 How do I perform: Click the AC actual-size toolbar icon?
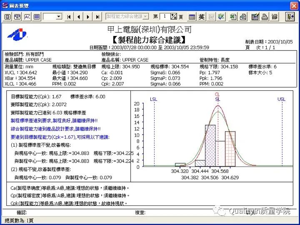27,17
